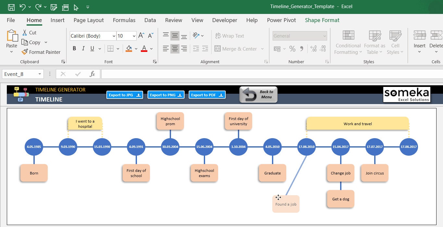Screen dimensions: 443x227
Task: Open the File tab
Action: (x=11, y=20)
